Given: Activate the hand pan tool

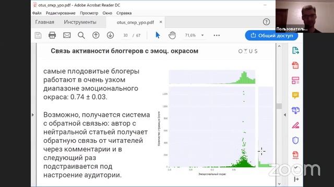Looking at the screenshot, I should pyautogui.click(x=172, y=35).
